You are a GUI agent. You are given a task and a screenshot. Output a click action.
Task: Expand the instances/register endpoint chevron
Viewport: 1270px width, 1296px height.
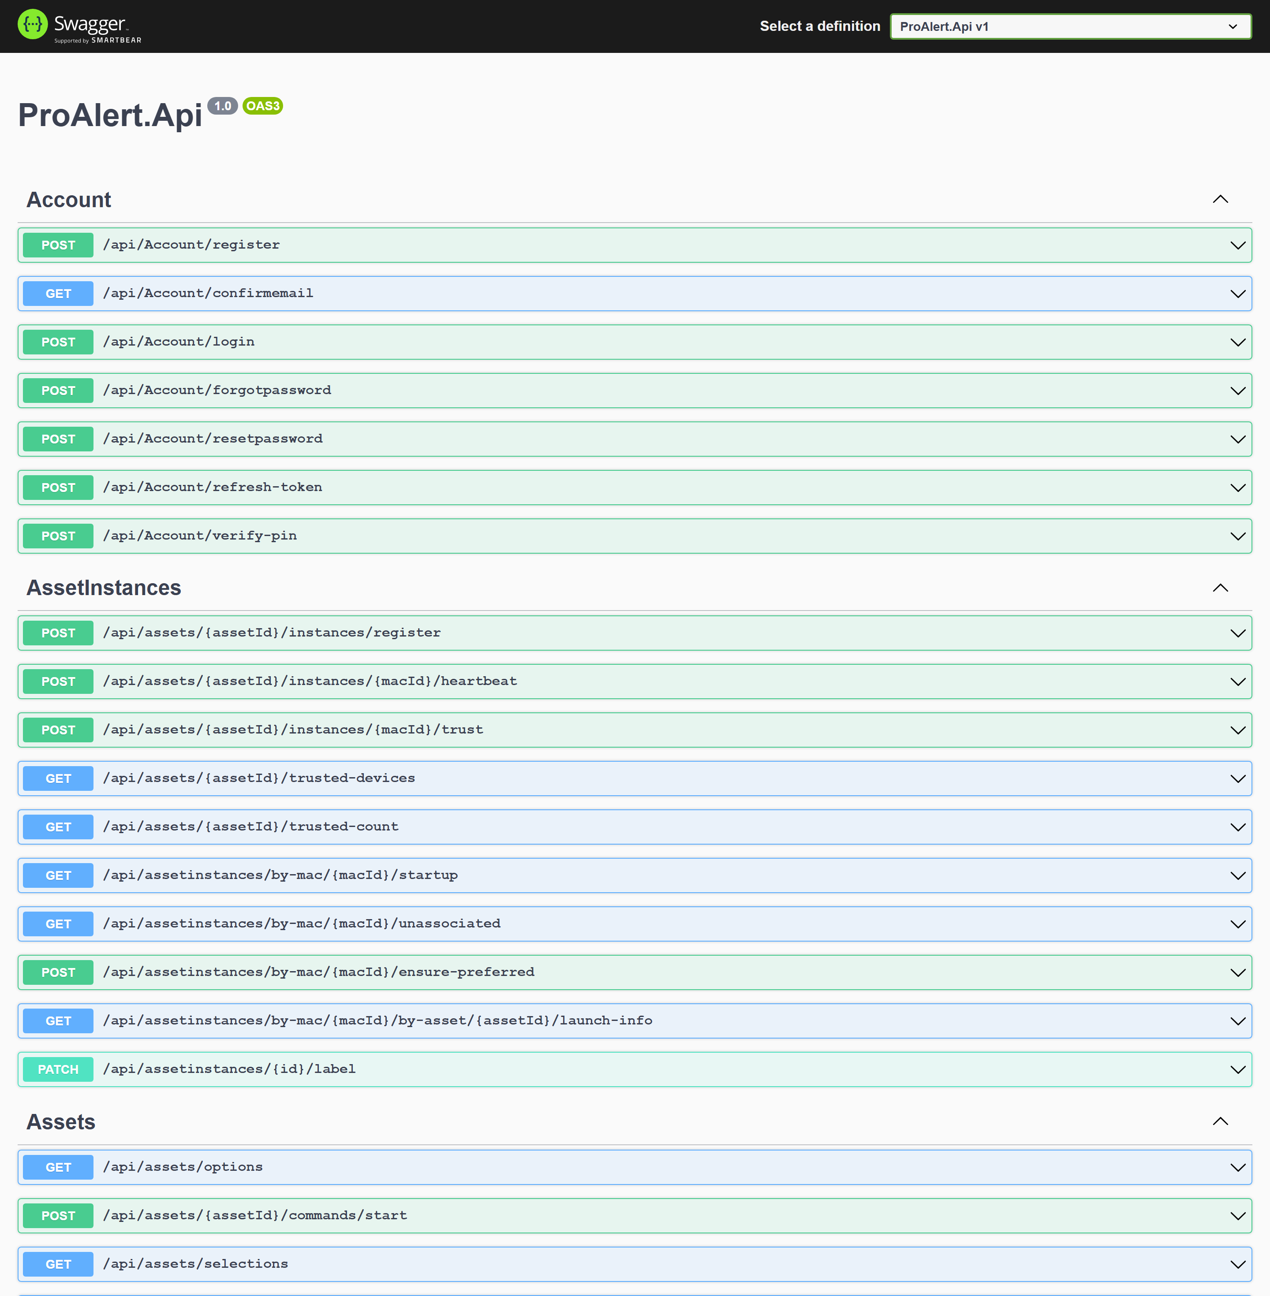[x=1238, y=633]
